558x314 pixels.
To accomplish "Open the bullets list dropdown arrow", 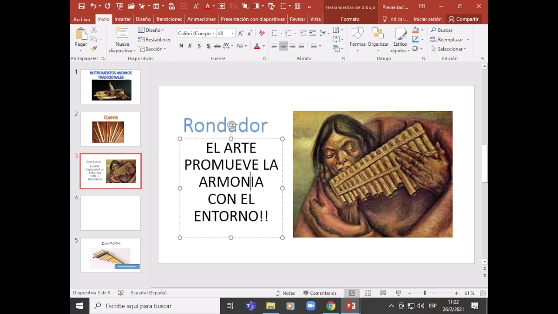I will [x=281, y=33].
